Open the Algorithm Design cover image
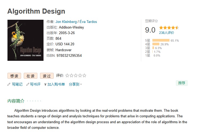The height and width of the screenshot is (132, 201). pyautogui.click(x=25, y=40)
